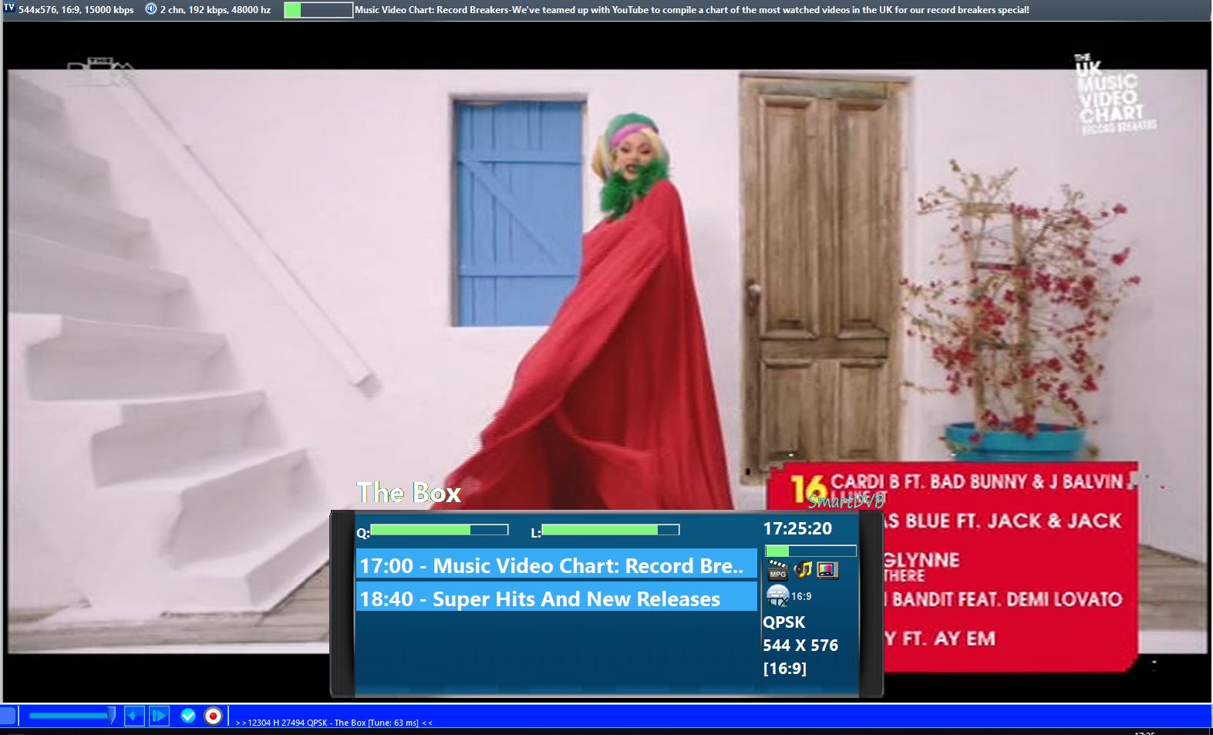Click '2 chn, 192 kbps, 48000 hz' audio info text
The width and height of the screenshot is (1213, 735).
click(x=215, y=10)
